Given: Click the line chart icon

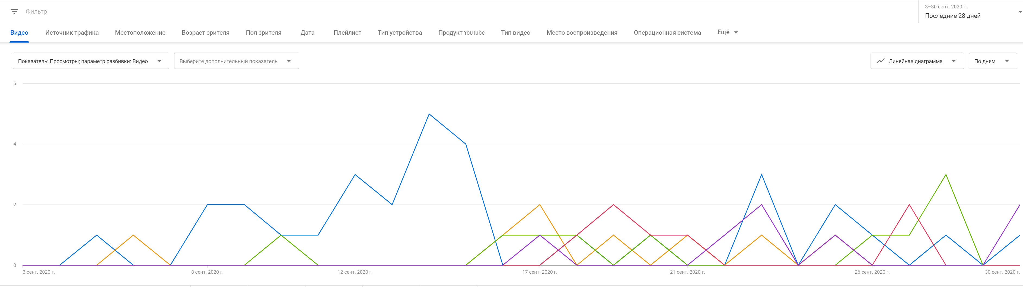Looking at the screenshot, I should click(x=880, y=61).
